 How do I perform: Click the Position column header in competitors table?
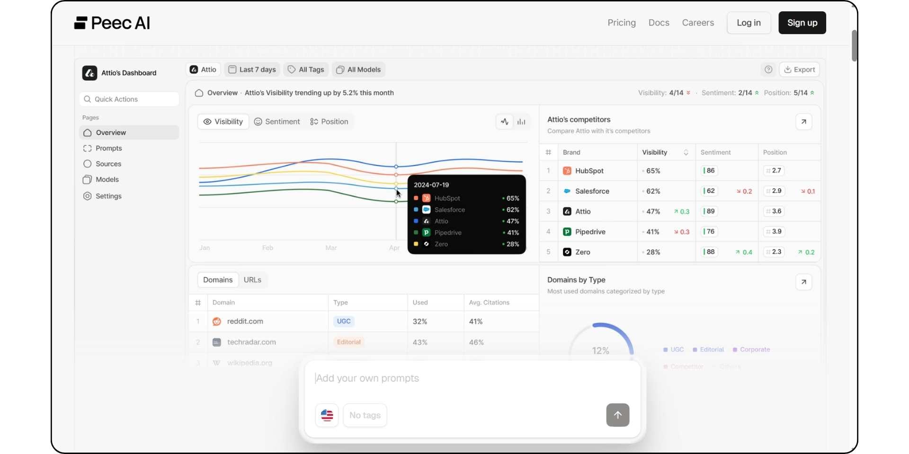pos(775,152)
